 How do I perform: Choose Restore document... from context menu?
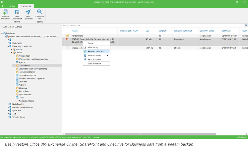(x=96, y=51)
